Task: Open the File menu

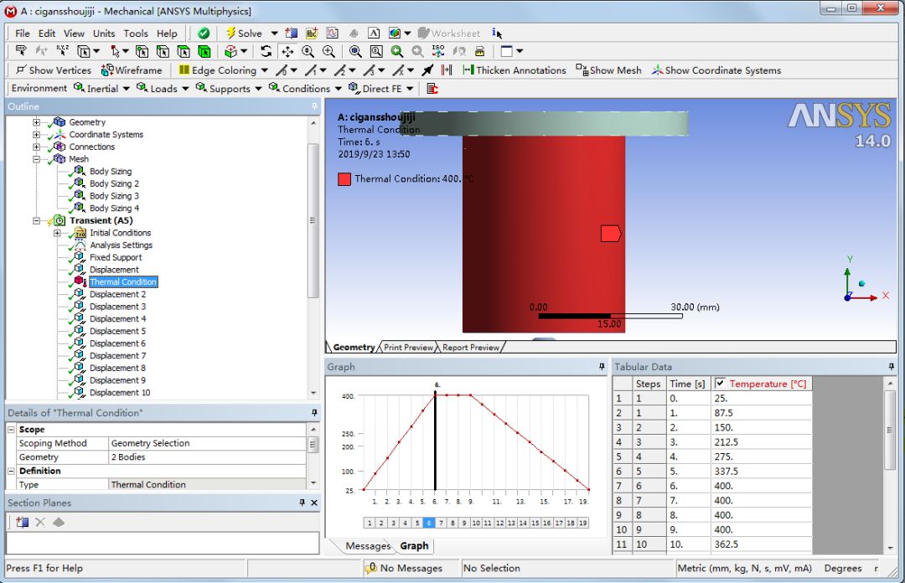Action: tap(23, 34)
